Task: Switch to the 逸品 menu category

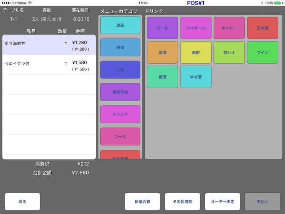Action: 120,25
